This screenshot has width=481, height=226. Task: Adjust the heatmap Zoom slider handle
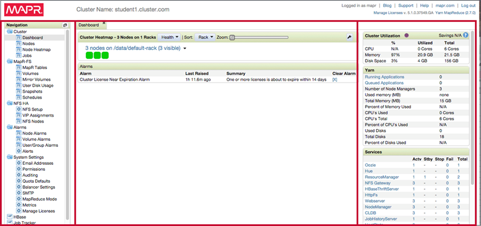232,37
